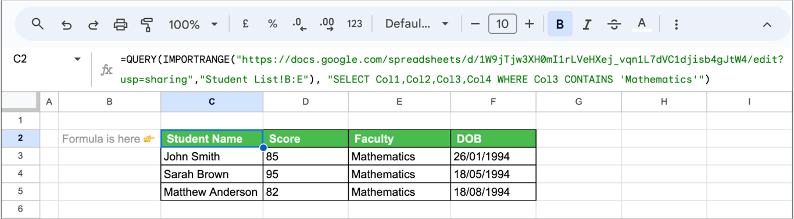The width and height of the screenshot is (794, 219).
Task: Select row 2 header
Action: (20, 138)
